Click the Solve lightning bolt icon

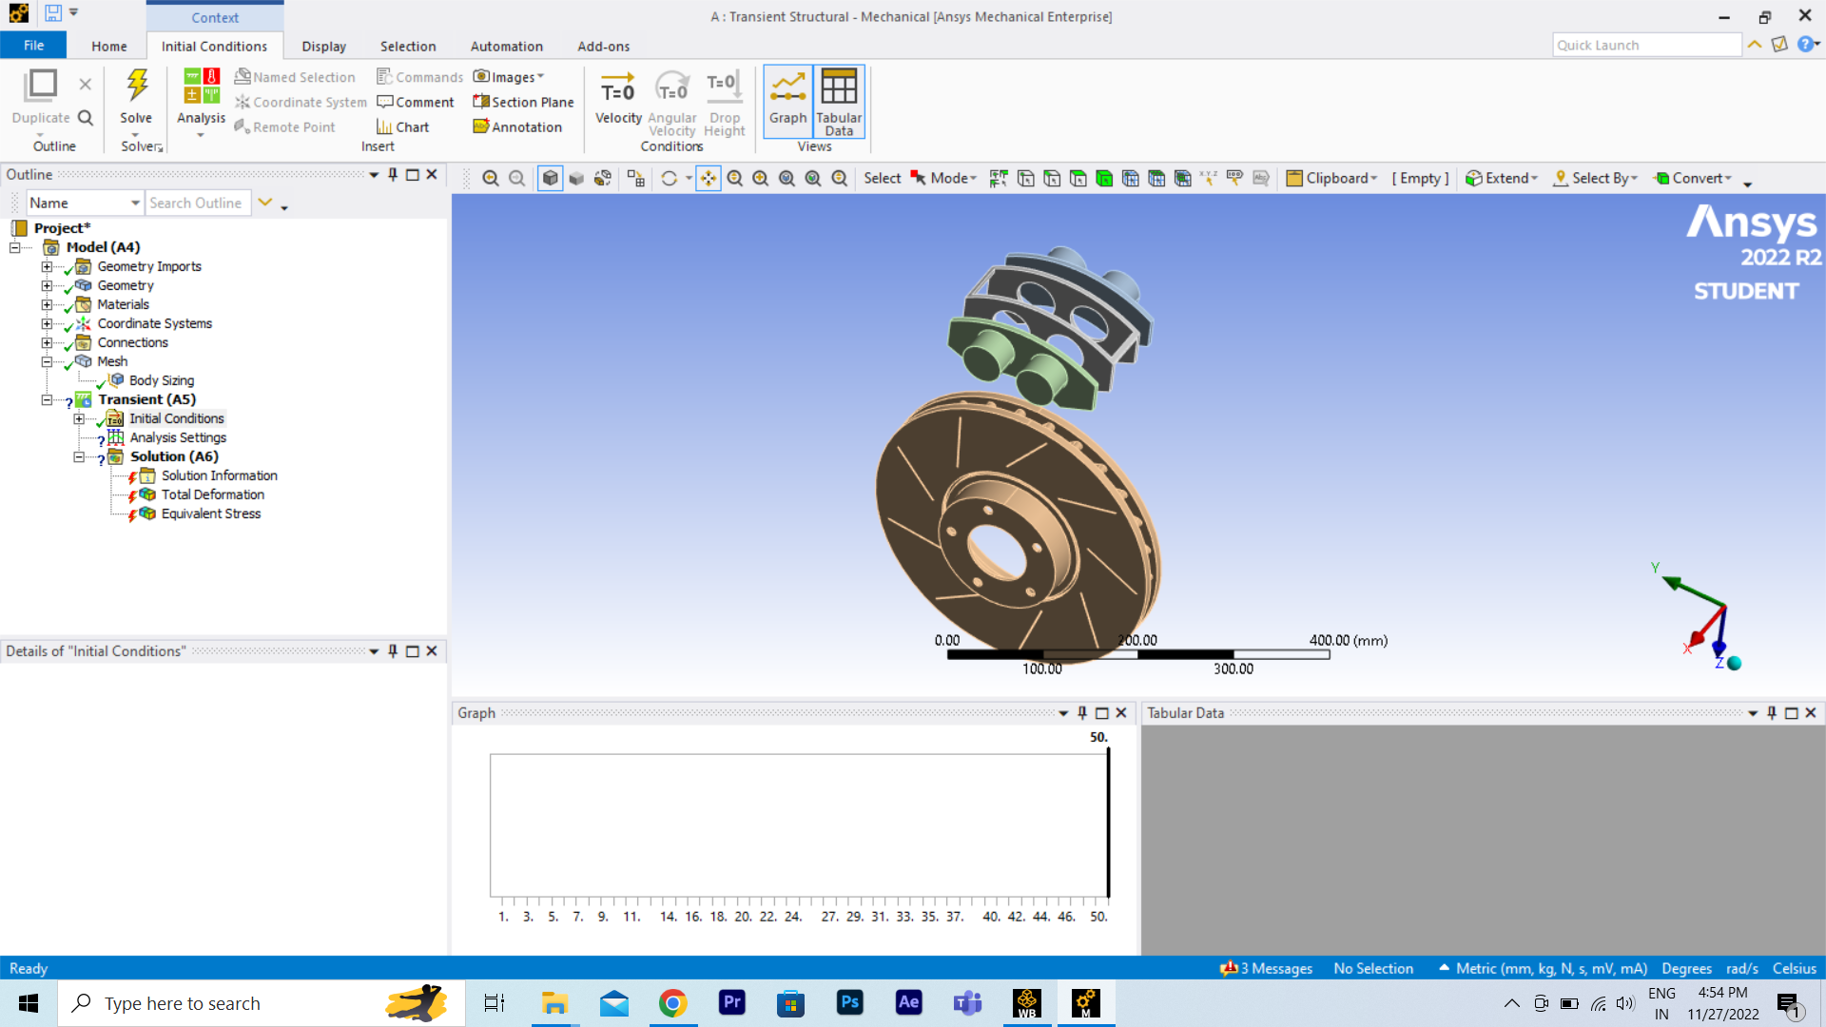136,87
